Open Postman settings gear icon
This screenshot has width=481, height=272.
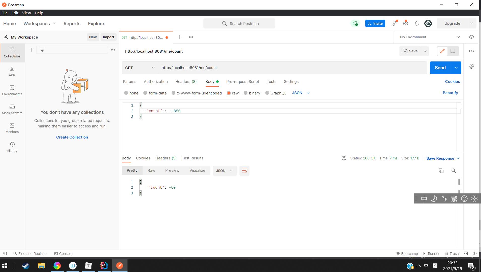tap(405, 23)
